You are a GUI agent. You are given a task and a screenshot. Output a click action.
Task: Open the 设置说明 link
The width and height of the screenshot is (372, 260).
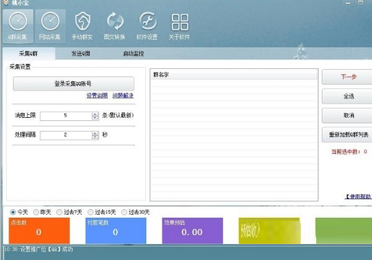click(x=97, y=96)
